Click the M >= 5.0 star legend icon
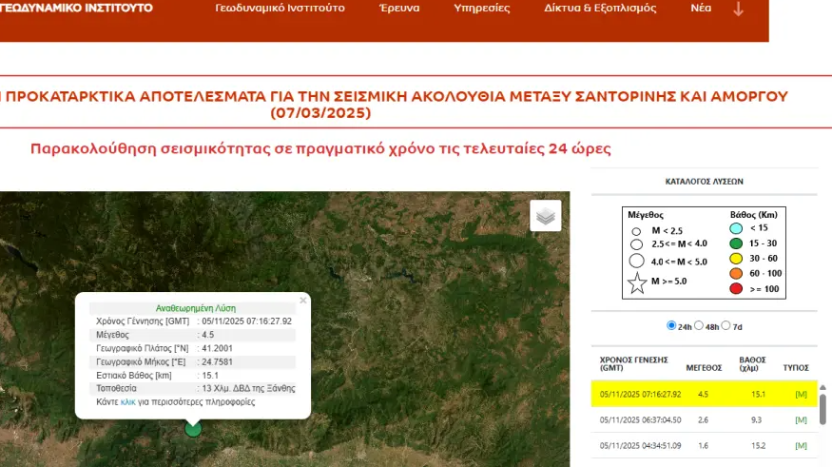 point(637,282)
